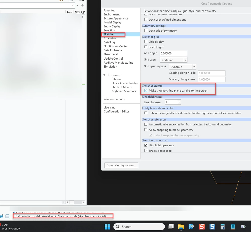The width and height of the screenshot is (251, 232).
Task: Open Update Control category
Action: (x=113, y=59)
